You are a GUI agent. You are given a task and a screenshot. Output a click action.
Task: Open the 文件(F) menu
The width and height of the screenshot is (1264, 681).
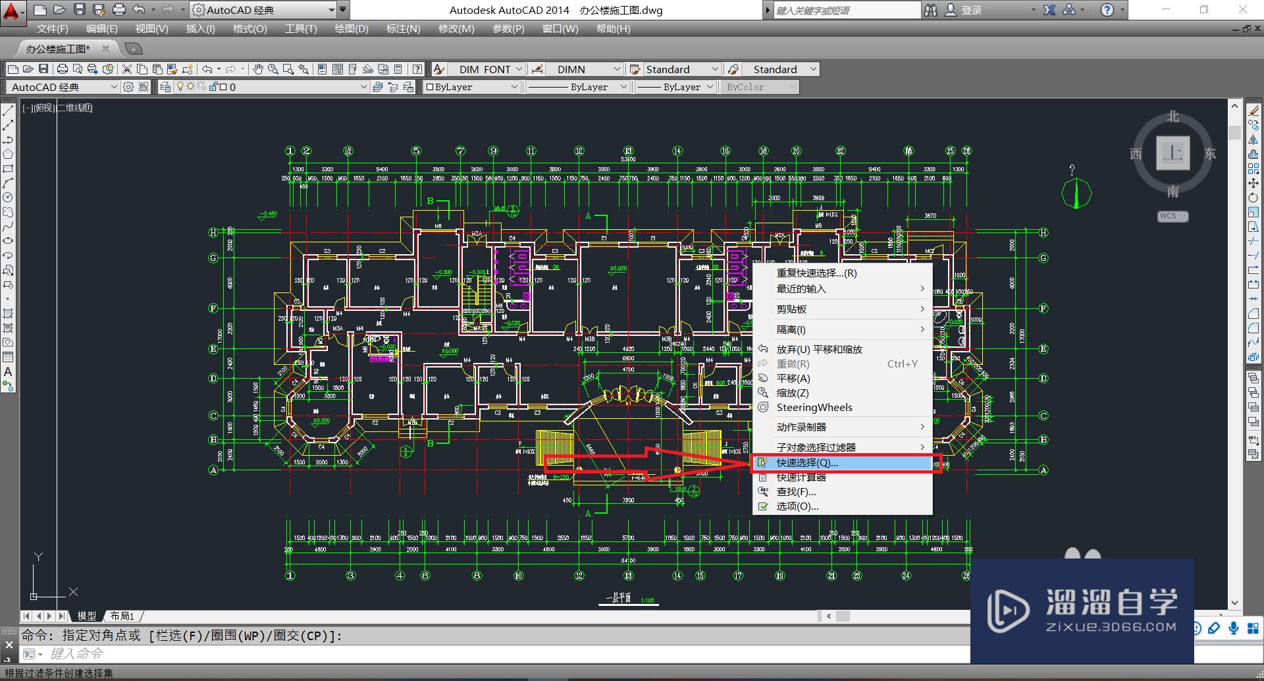click(x=53, y=29)
